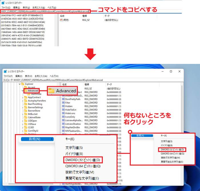
Task: Expand the BitBucket key chevron
Action: tap(23, 114)
